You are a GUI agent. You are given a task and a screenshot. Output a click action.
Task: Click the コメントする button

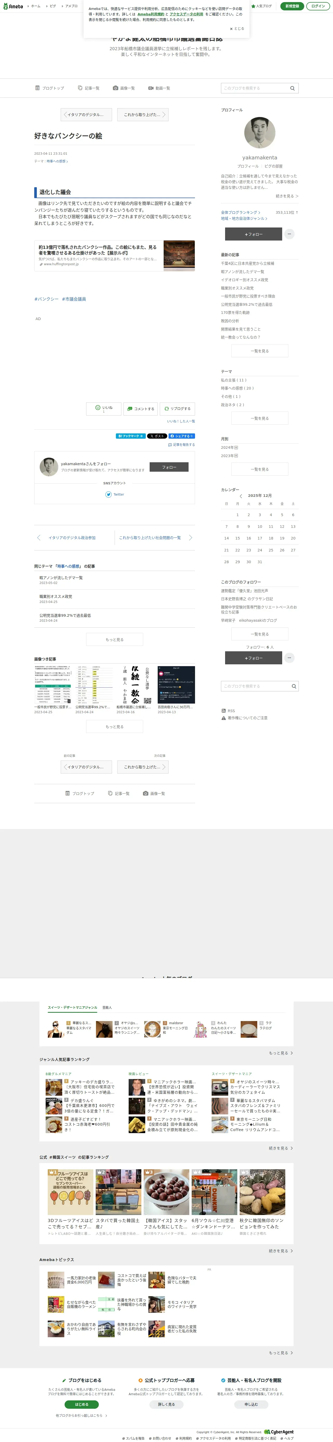pyautogui.click(x=141, y=409)
